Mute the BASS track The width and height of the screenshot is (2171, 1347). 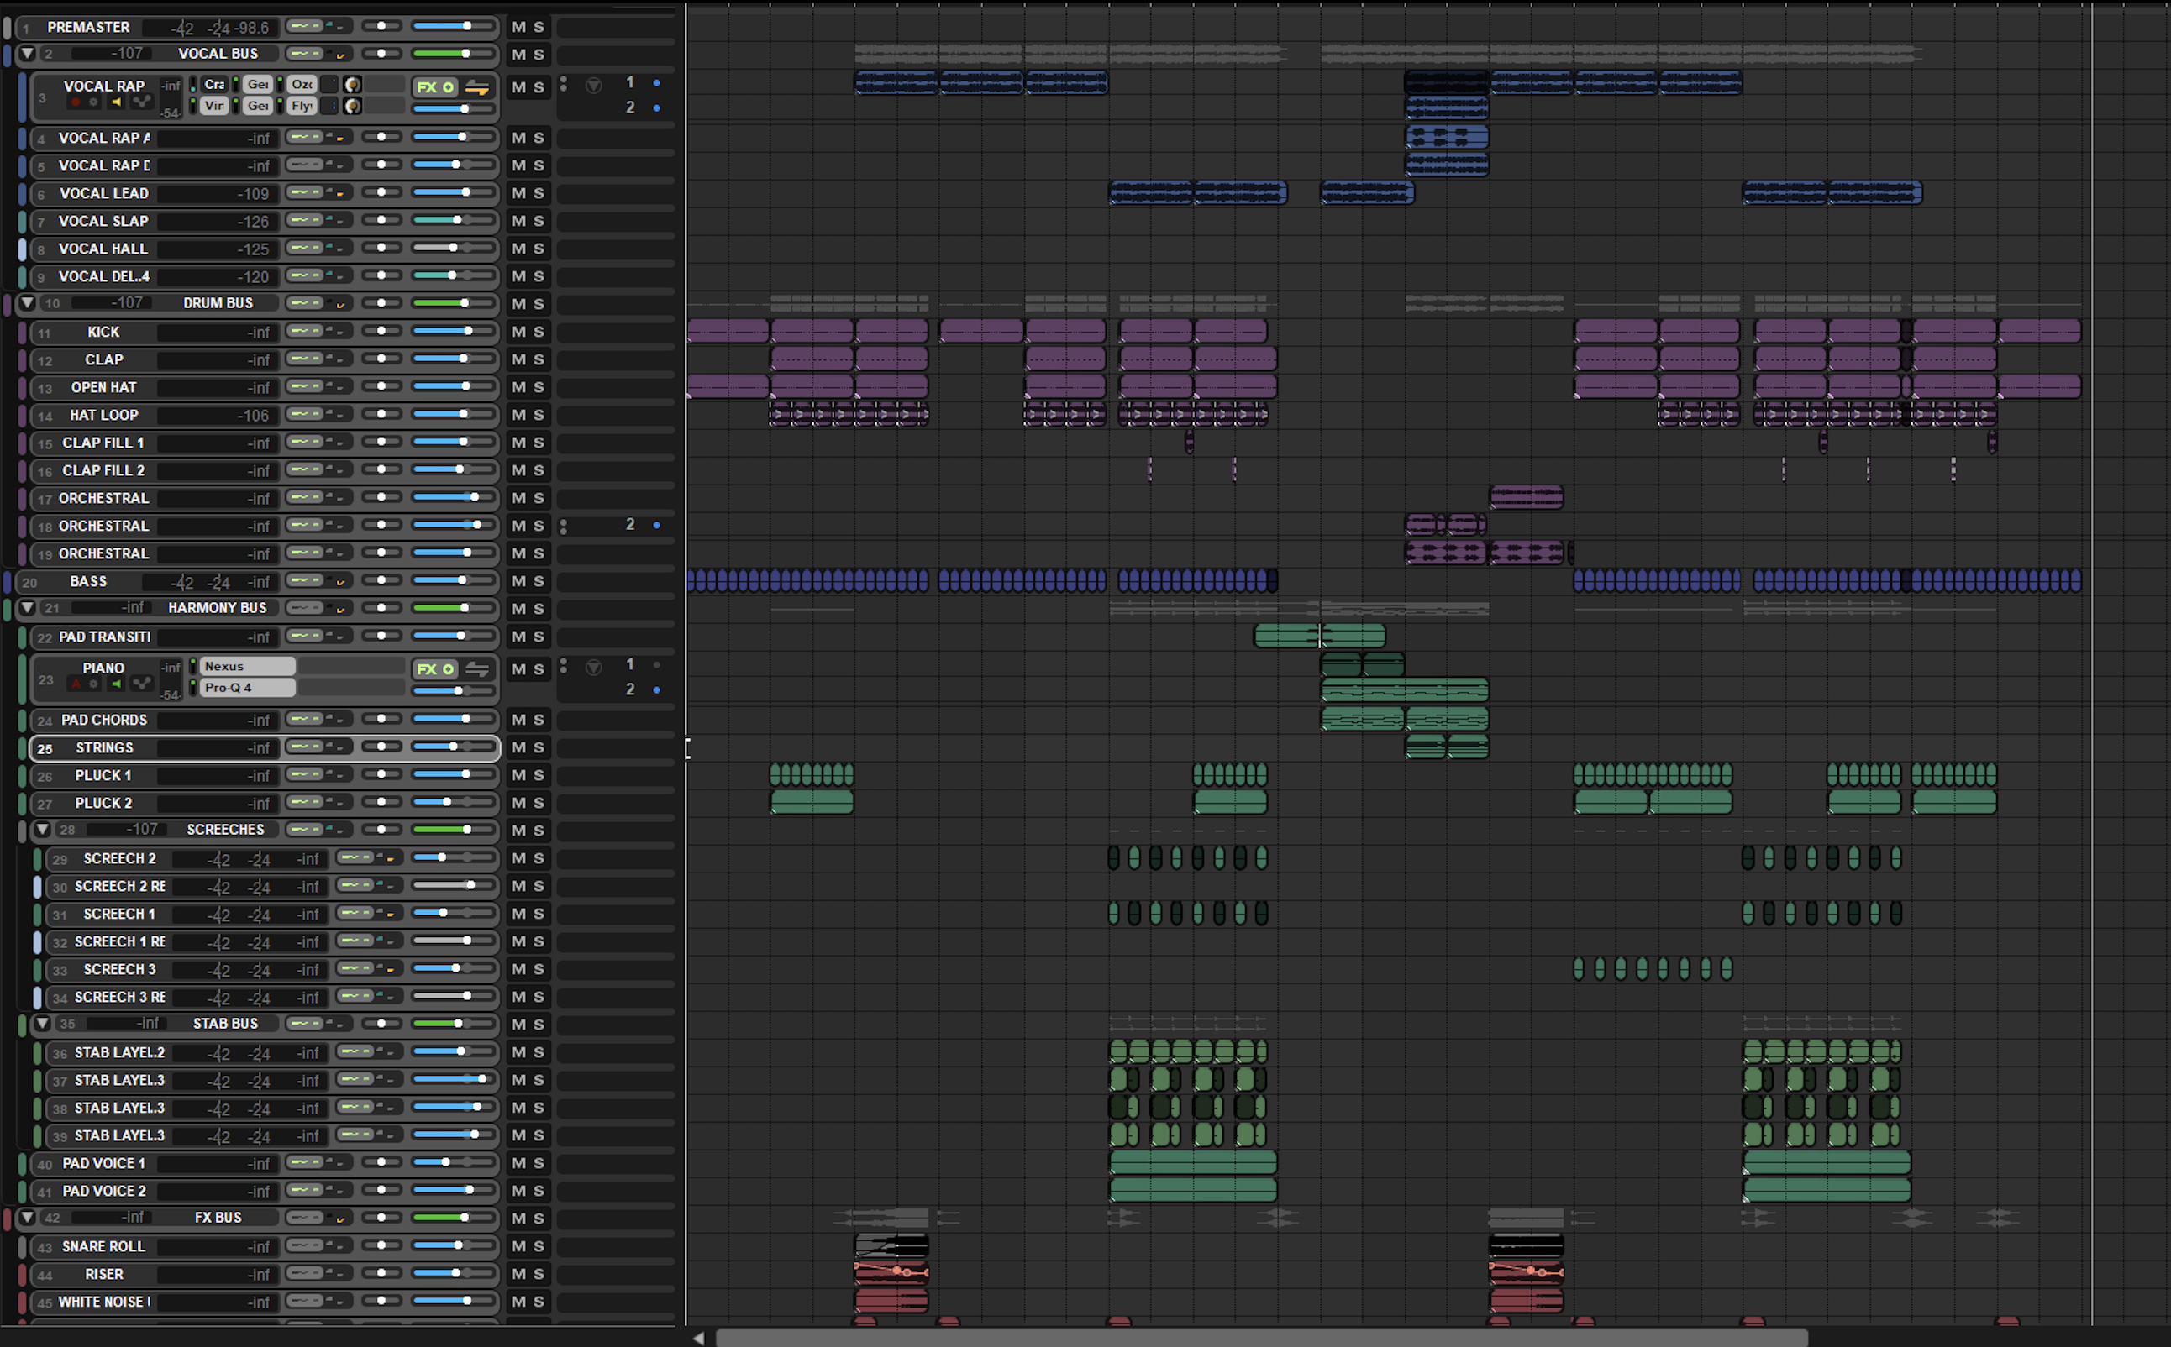click(518, 582)
